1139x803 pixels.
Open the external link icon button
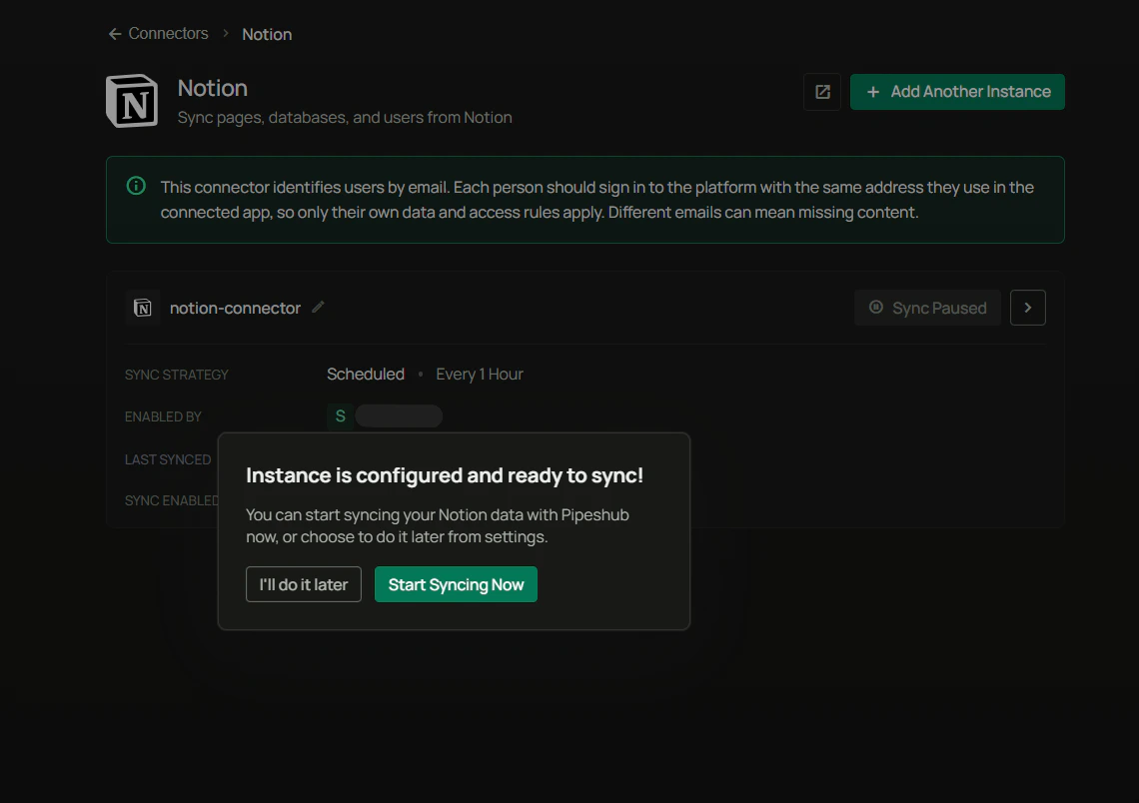coord(822,92)
